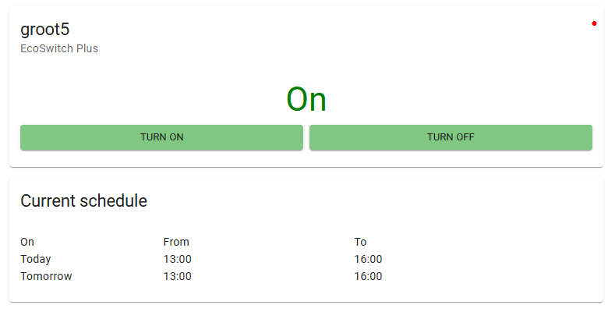
Task: Select the Current schedule heading
Action: 83,200
